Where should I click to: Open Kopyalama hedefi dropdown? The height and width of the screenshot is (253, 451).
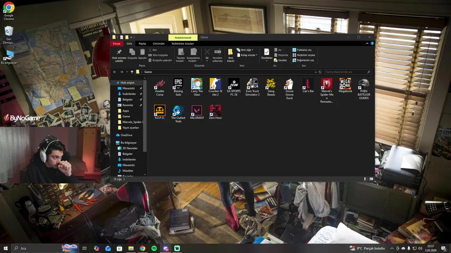coord(193,56)
